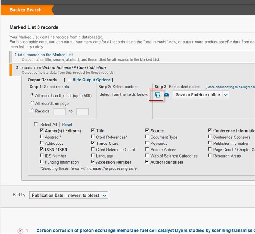Screen dimensions: 255x234
Task: Click the Hide Output Options link
Action: [x=91, y=80]
